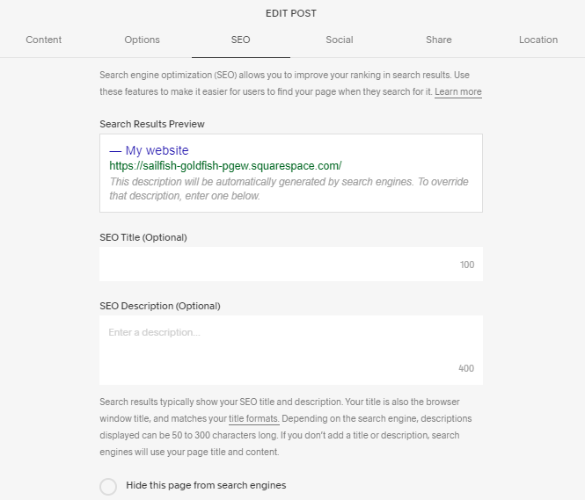This screenshot has width=585, height=500.
Task: Click the 400 character counter
Action: (465, 369)
